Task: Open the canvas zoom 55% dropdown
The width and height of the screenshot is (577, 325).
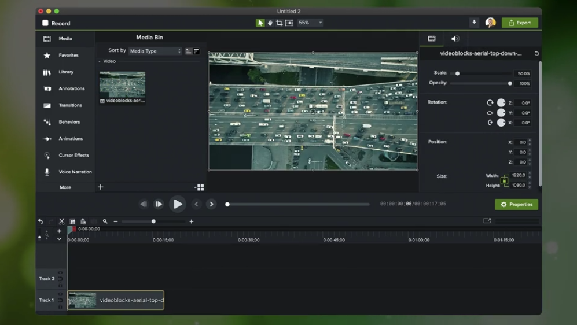Action: click(310, 23)
